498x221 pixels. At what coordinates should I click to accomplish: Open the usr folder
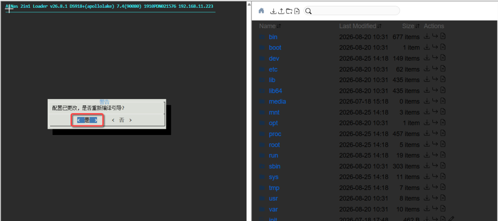point(273,199)
